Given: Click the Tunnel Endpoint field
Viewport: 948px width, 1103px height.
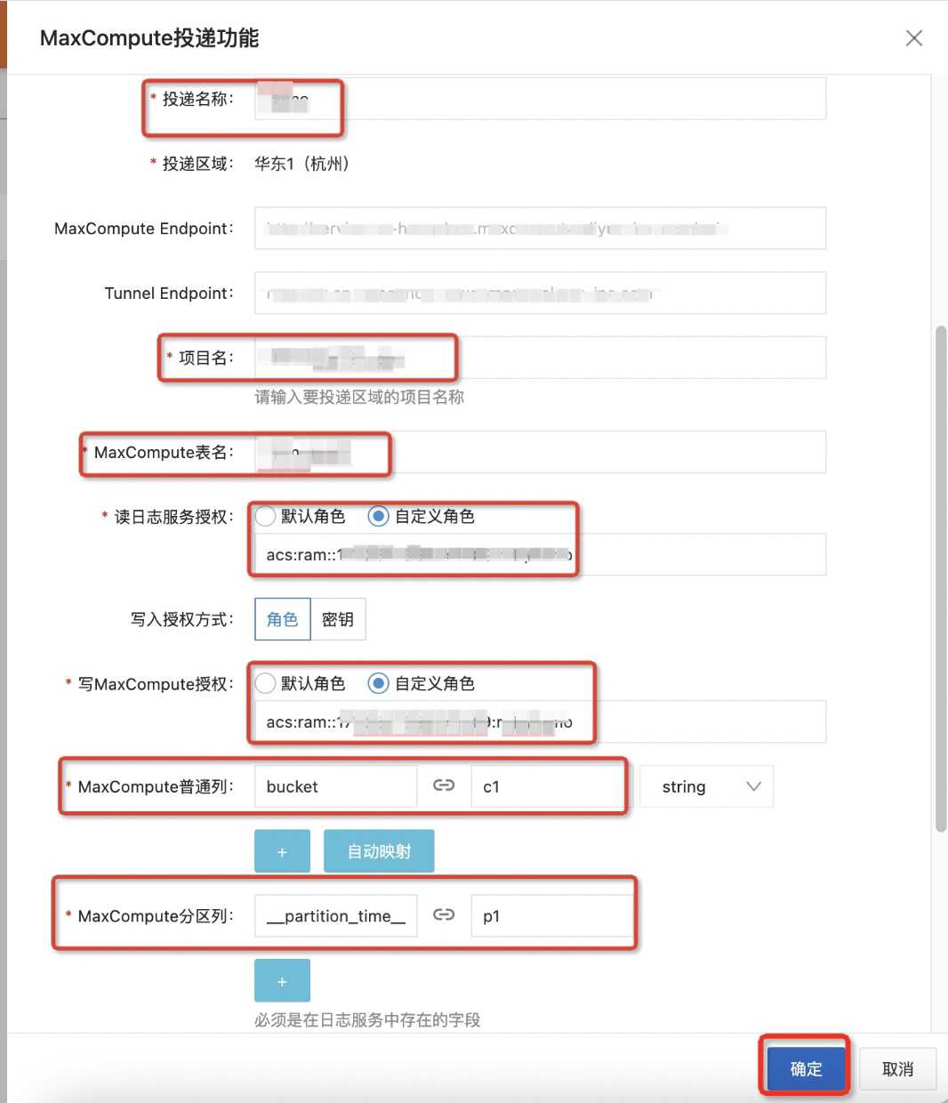Looking at the screenshot, I should click(x=540, y=293).
